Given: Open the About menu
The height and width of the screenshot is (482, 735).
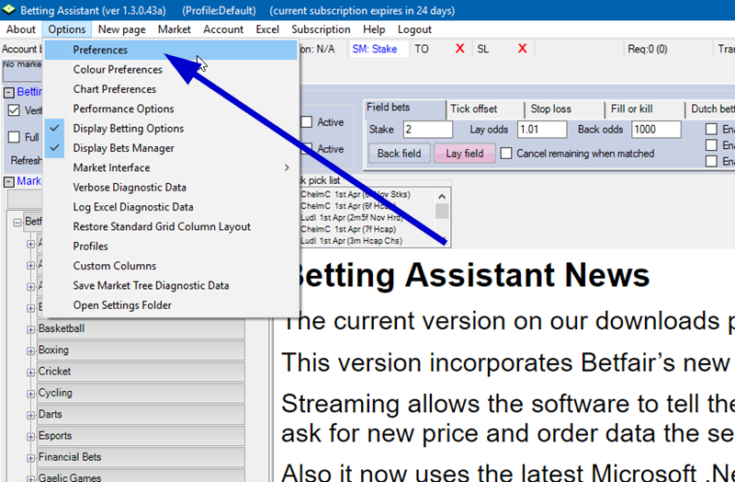Looking at the screenshot, I should click(x=20, y=29).
